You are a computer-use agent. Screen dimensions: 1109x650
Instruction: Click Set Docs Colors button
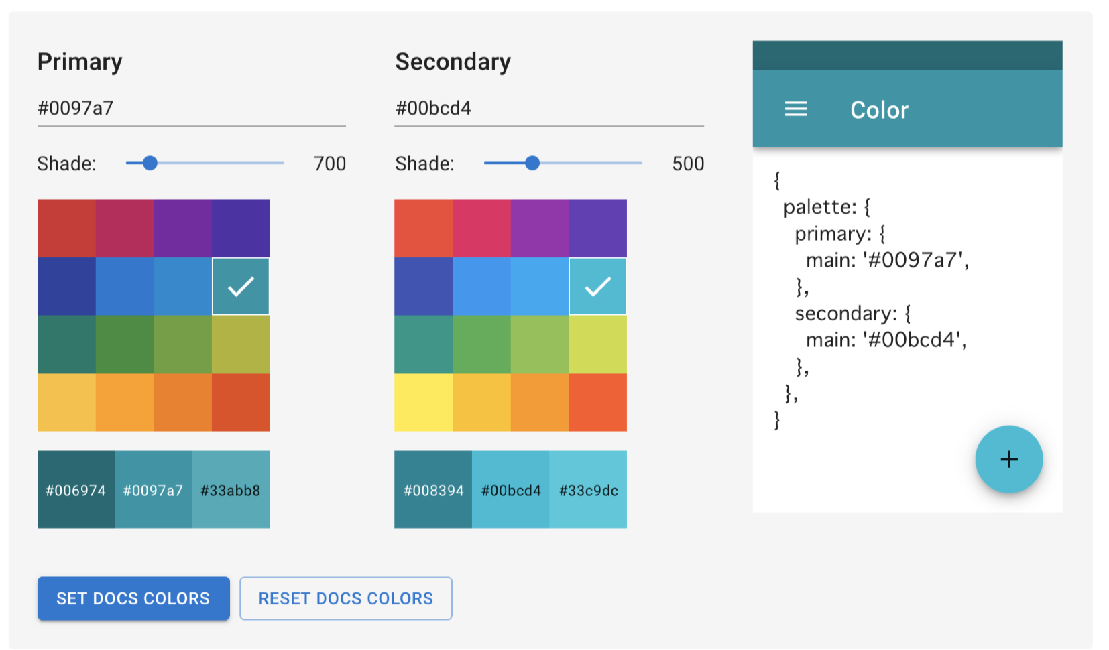[x=133, y=598]
